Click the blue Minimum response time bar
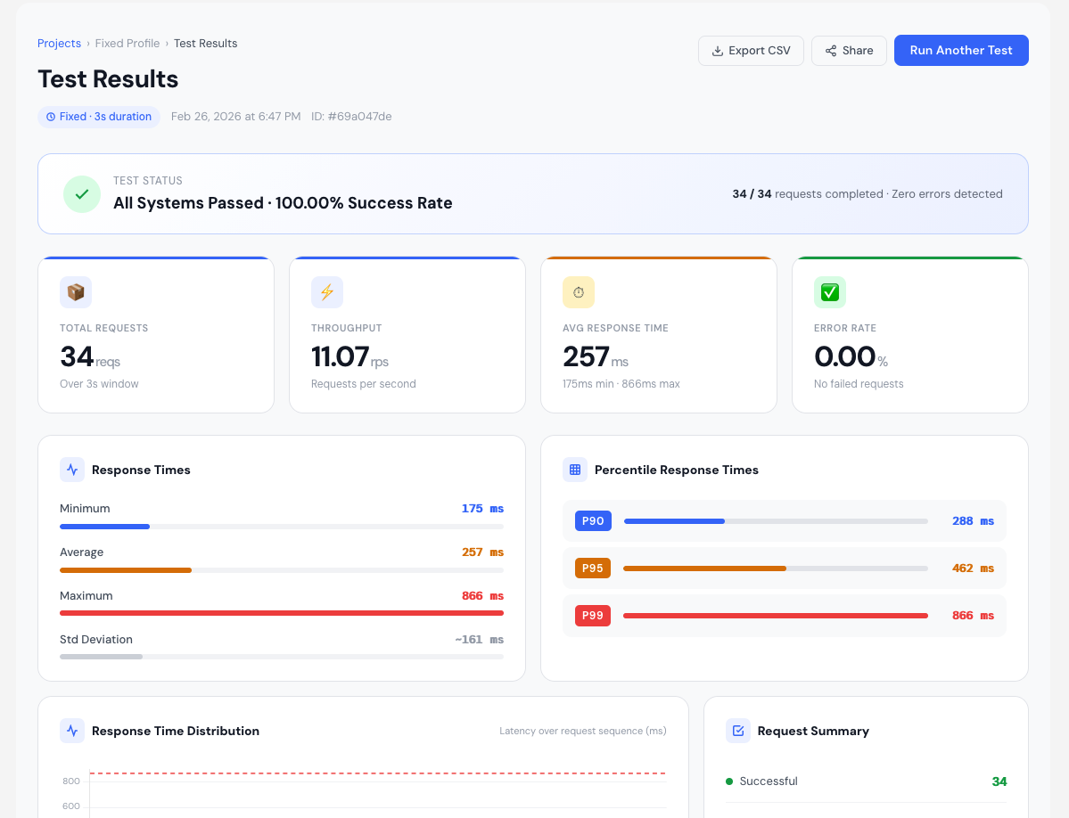Viewport: 1069px width, 818px height. point(104,527)
